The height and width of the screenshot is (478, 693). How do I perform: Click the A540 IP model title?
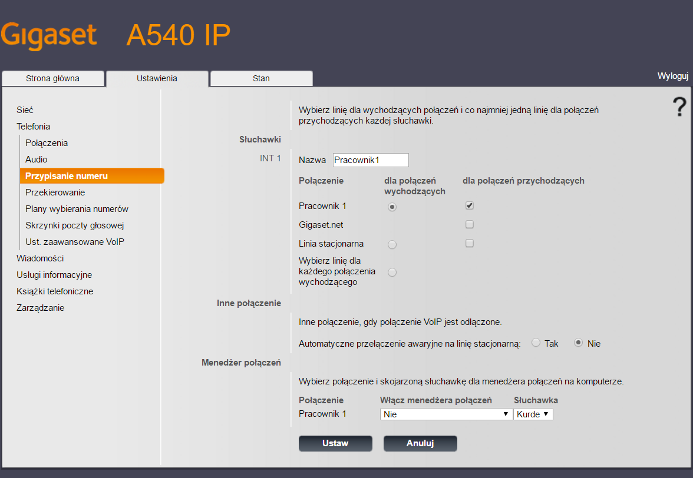point(179,35)
